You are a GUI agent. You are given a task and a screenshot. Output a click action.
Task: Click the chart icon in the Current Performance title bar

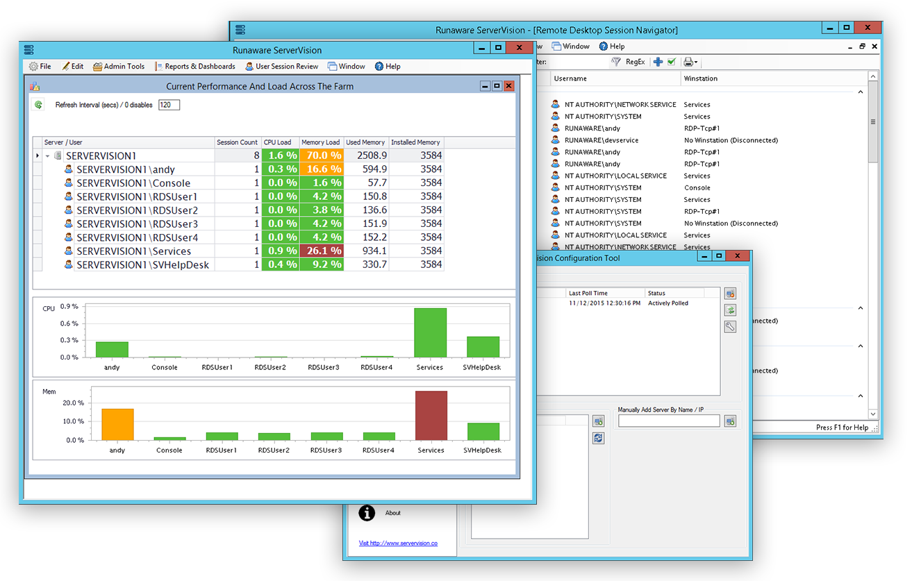[34, 86]
